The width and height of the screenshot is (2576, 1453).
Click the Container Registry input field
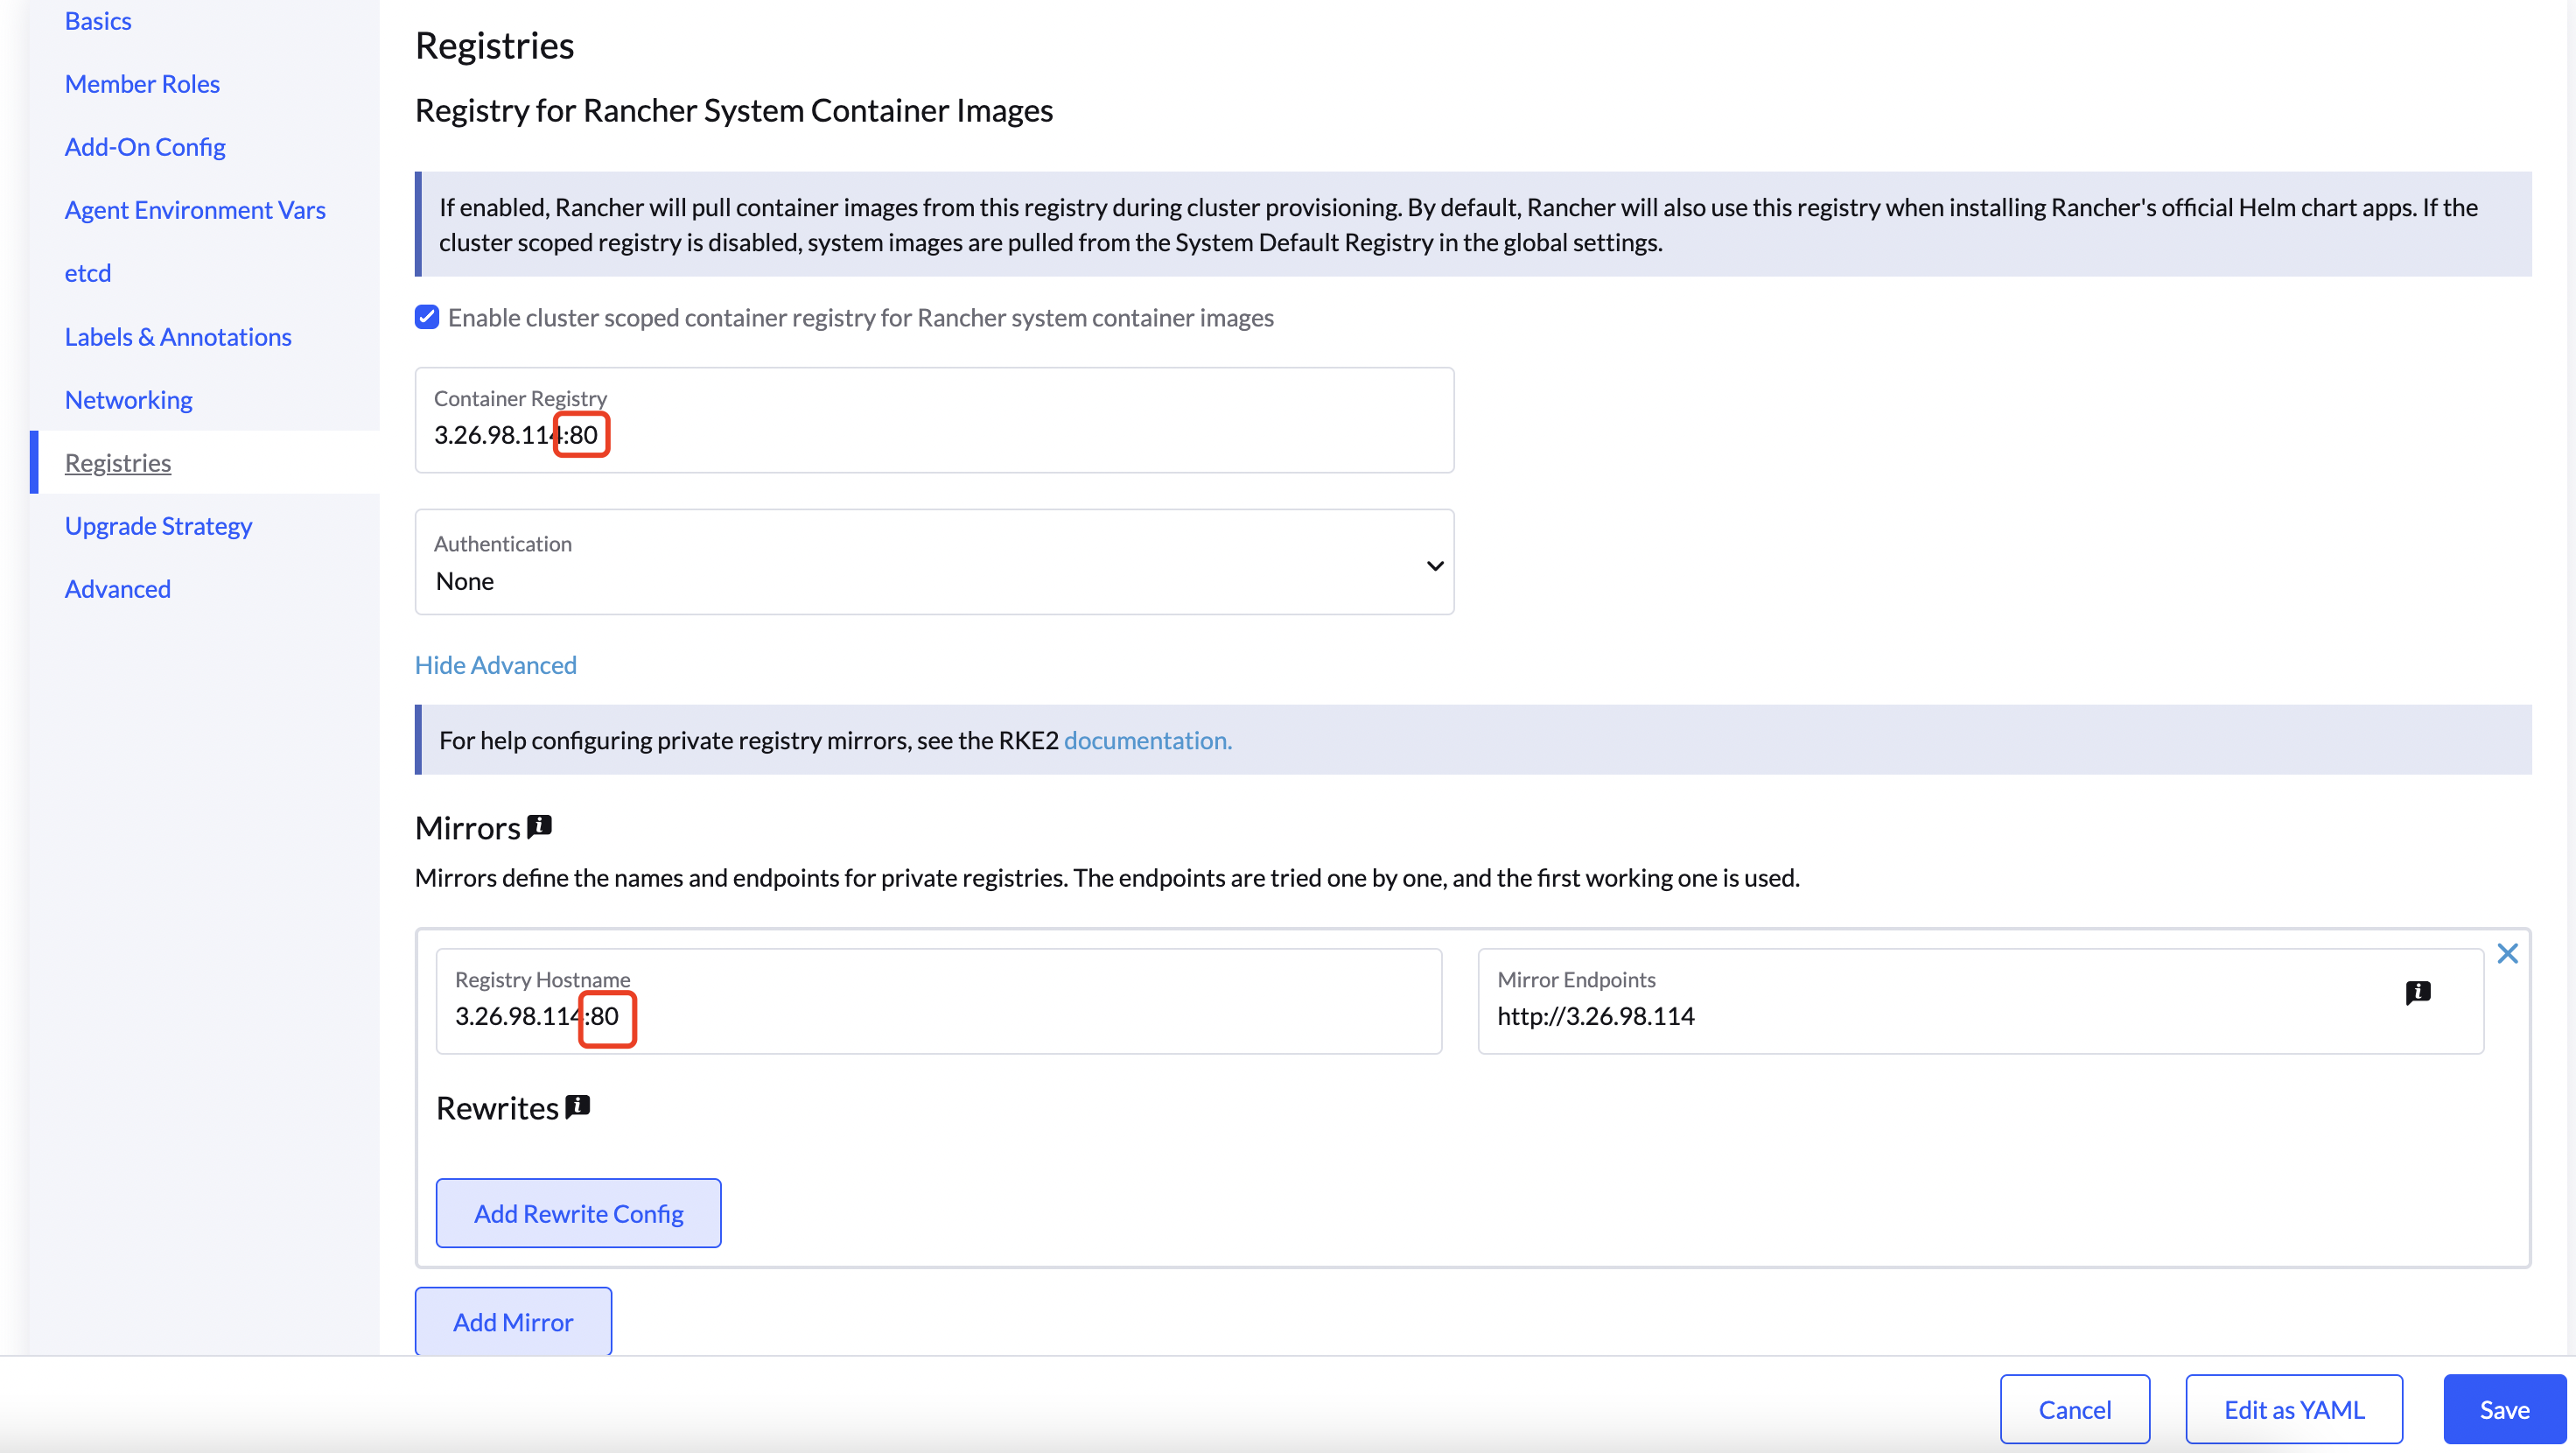pyautogui.click(x=934, y=420)
